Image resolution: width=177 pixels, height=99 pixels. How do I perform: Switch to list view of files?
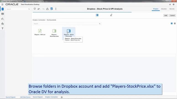[175, 23]
